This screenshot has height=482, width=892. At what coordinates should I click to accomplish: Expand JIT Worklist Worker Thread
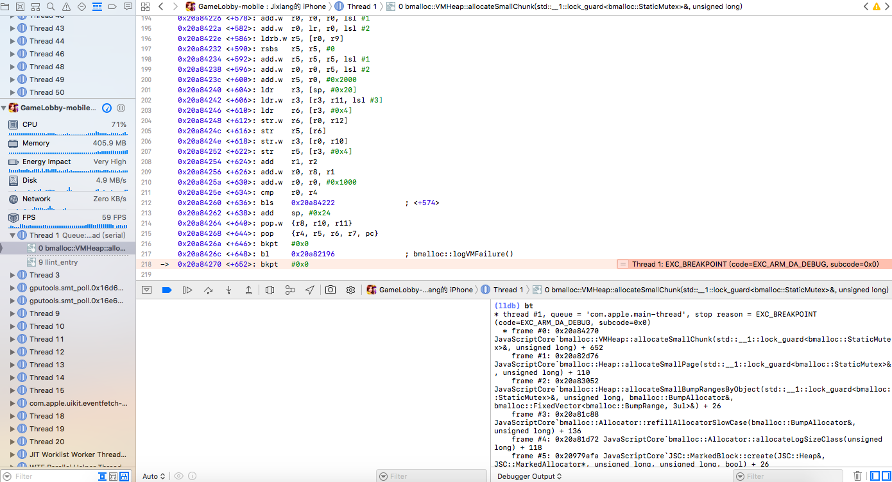pyautogui.click(x=12, y=454)
